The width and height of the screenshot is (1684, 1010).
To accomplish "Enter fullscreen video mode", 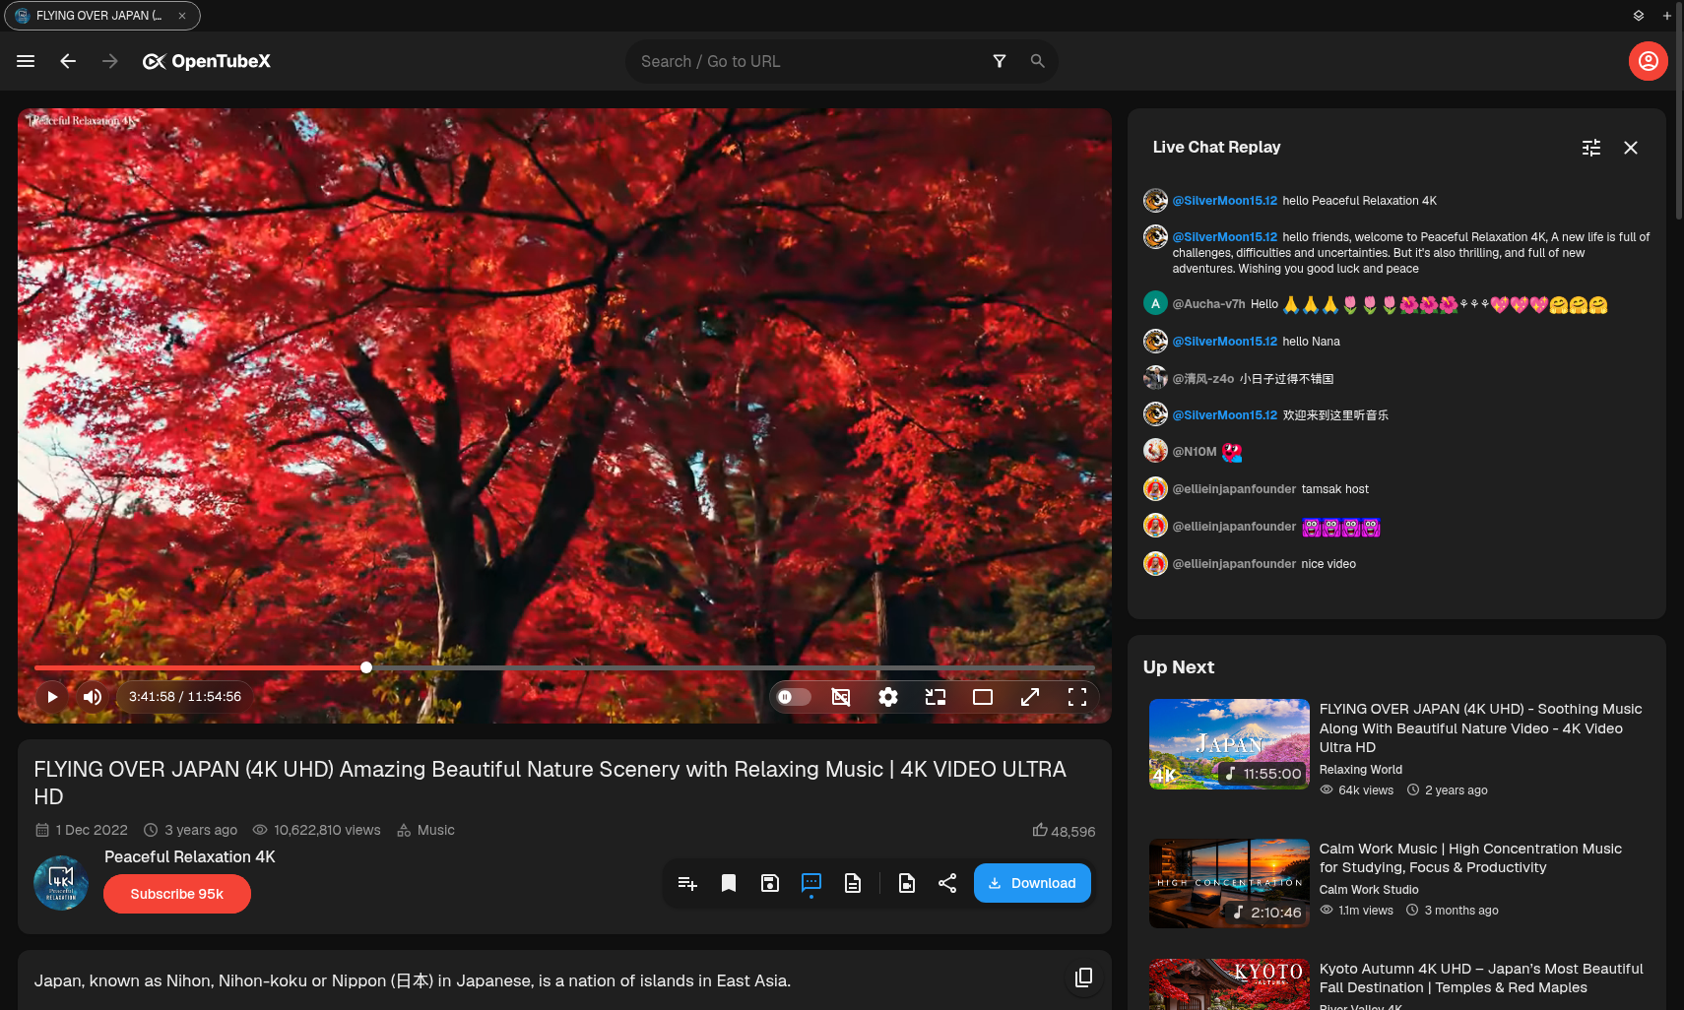I will (1077, 697).
